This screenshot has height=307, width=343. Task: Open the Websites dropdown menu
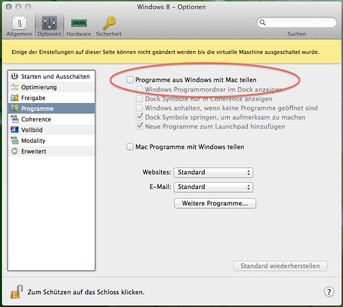tap(213, 172)
